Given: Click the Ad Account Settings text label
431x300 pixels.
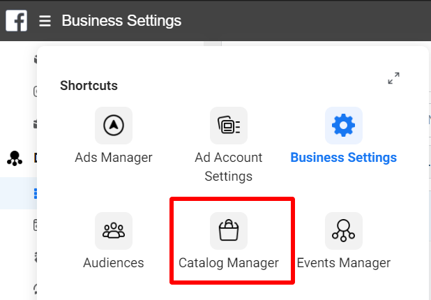Looking at the screenshot, I should (229, 167).
